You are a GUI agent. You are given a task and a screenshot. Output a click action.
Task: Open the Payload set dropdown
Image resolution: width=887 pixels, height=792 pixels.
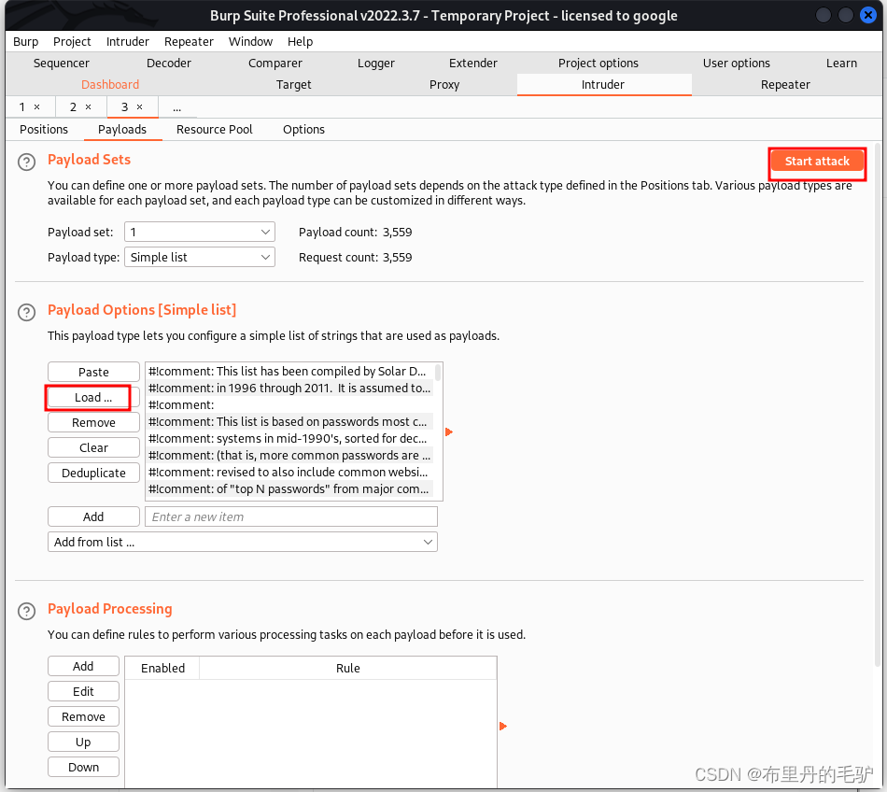[x=200, y=232]
